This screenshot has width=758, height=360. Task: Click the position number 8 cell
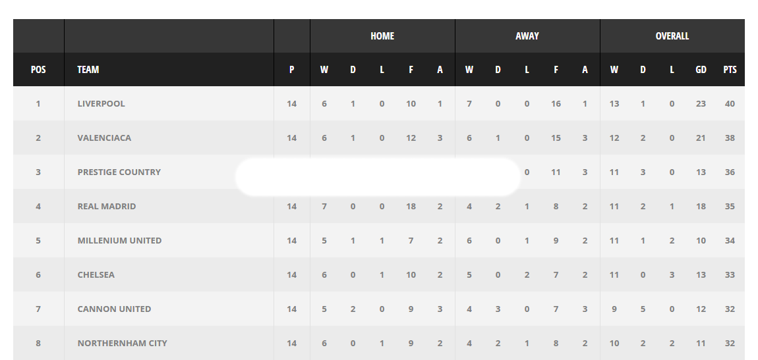pos(38,343)
